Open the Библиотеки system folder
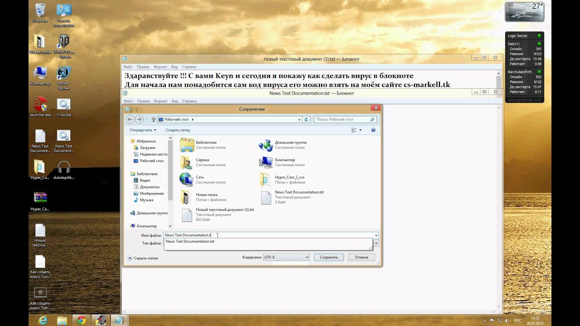The width and height of the screenshot is (580, 326). tap(203, 145)
